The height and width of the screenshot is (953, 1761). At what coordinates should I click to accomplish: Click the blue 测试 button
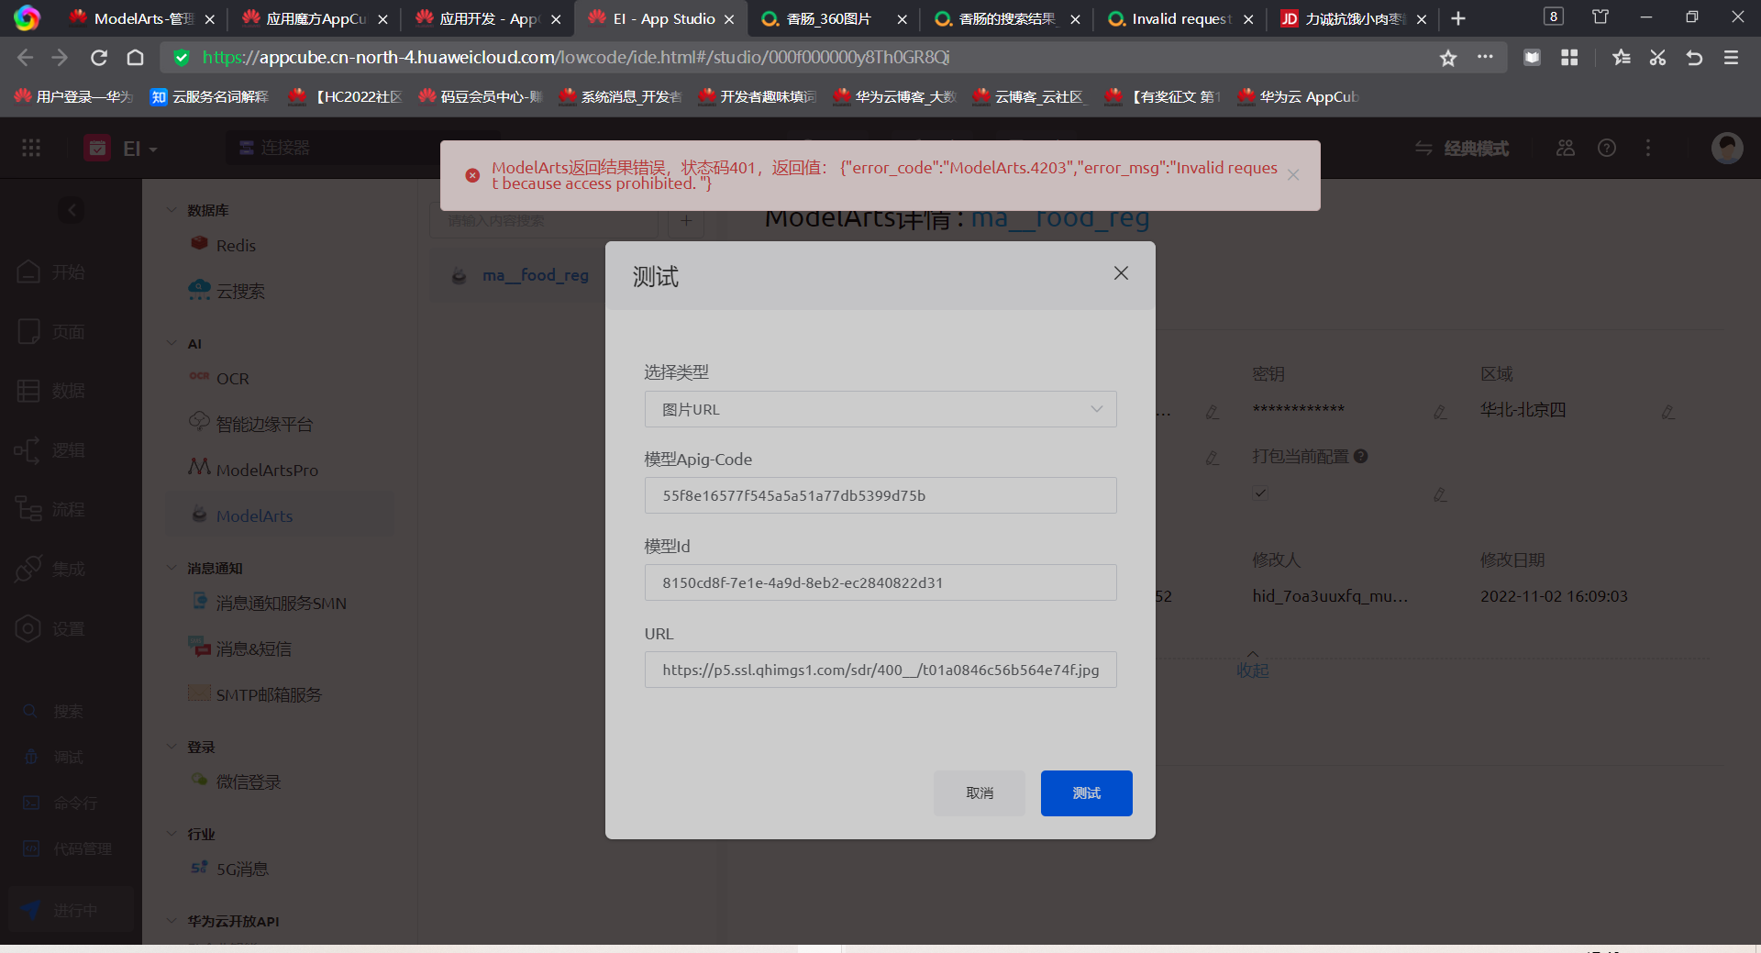pos(1087,793)
